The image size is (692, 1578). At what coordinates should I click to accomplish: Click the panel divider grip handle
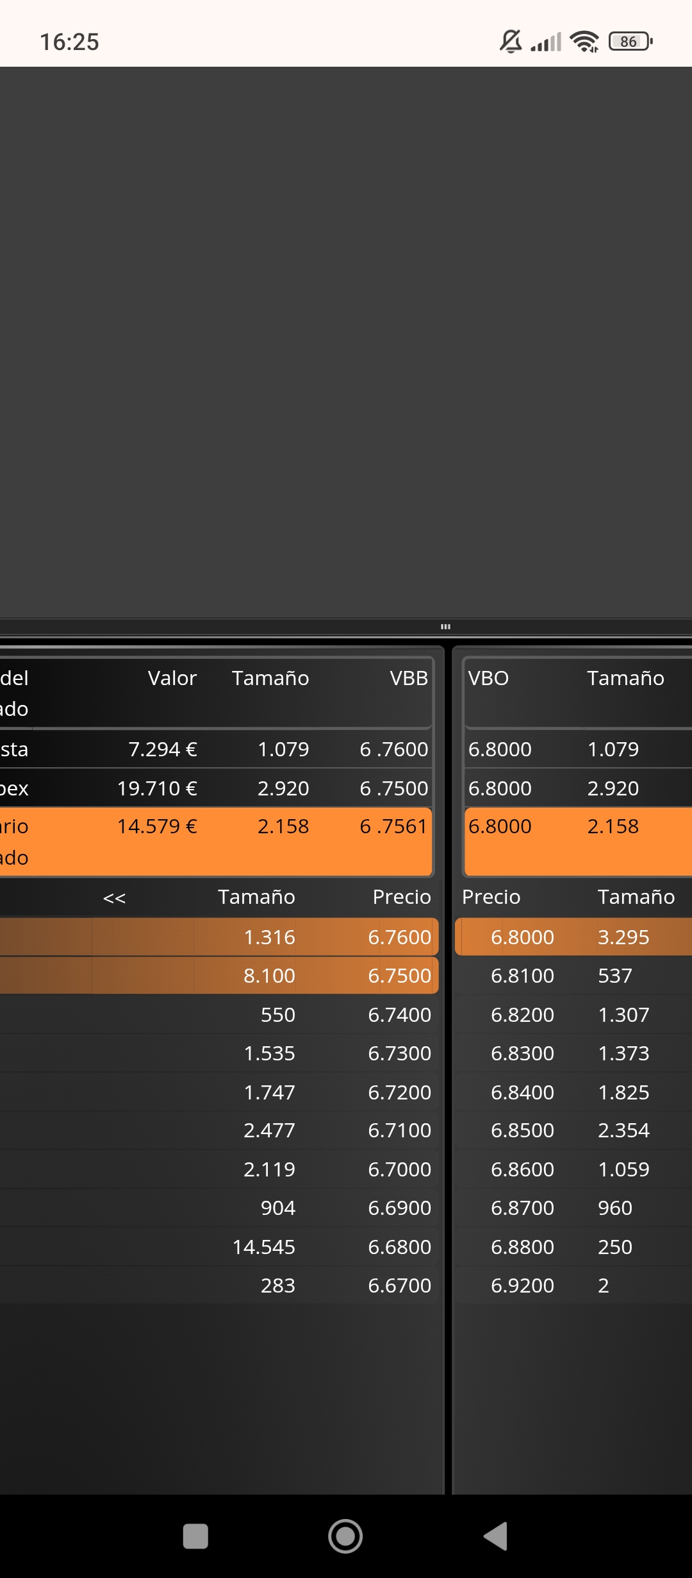click(446, 627)
